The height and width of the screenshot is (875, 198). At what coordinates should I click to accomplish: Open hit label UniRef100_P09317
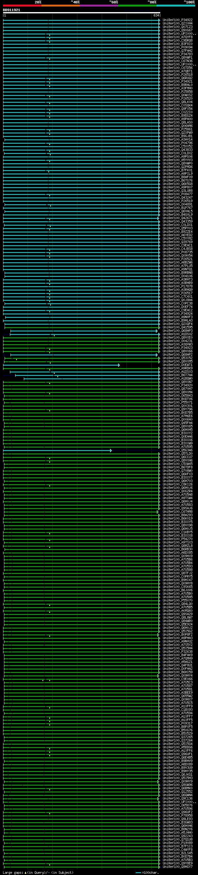[178, 723]
